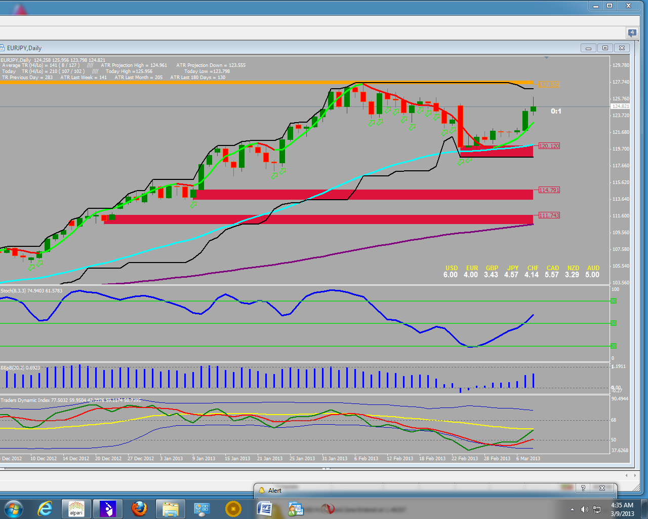
Task: Click the scroll left arrow at bottom right
Action: (627, 475)
